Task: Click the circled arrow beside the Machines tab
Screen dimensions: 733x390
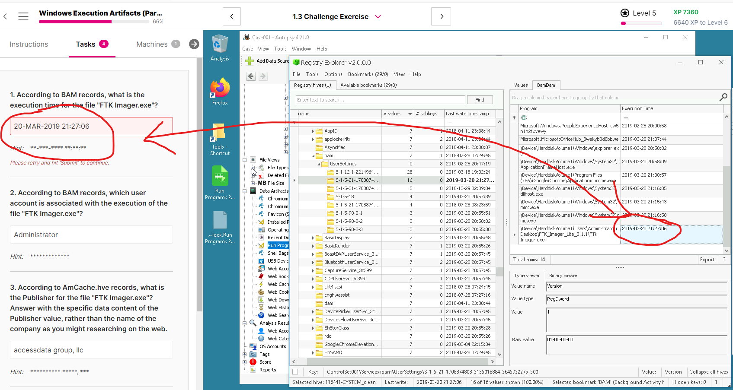Action: pos(194,44)
